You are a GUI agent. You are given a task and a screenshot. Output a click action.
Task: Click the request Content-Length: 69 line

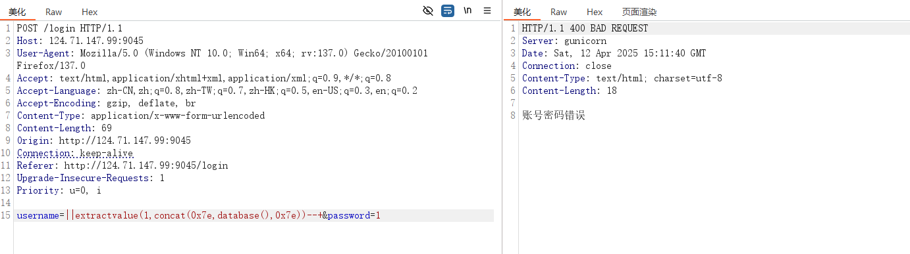64,128
